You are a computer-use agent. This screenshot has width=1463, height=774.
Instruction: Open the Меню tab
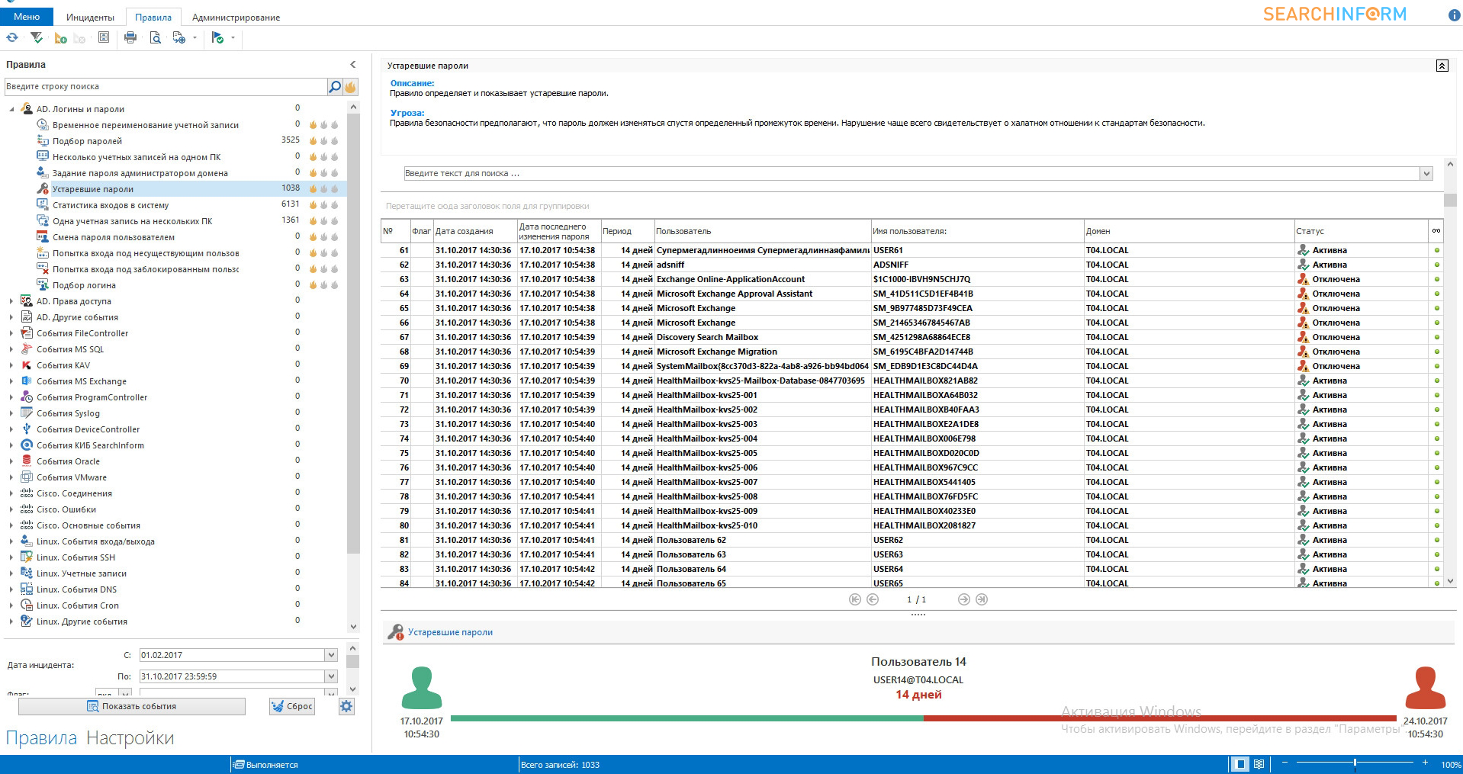[x=27, y=17]
